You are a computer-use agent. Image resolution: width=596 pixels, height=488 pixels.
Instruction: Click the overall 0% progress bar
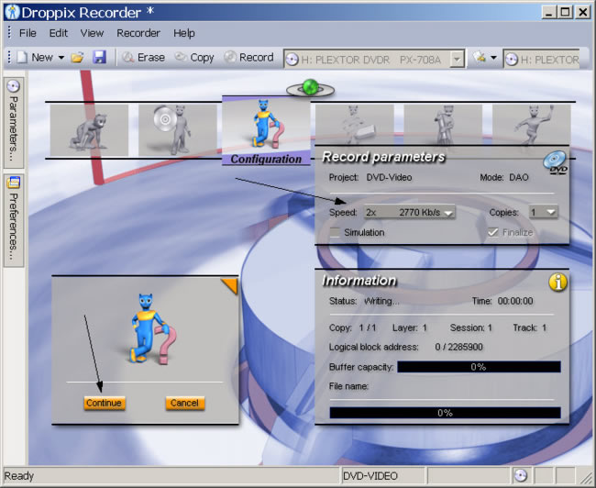(x=445, y=413)
